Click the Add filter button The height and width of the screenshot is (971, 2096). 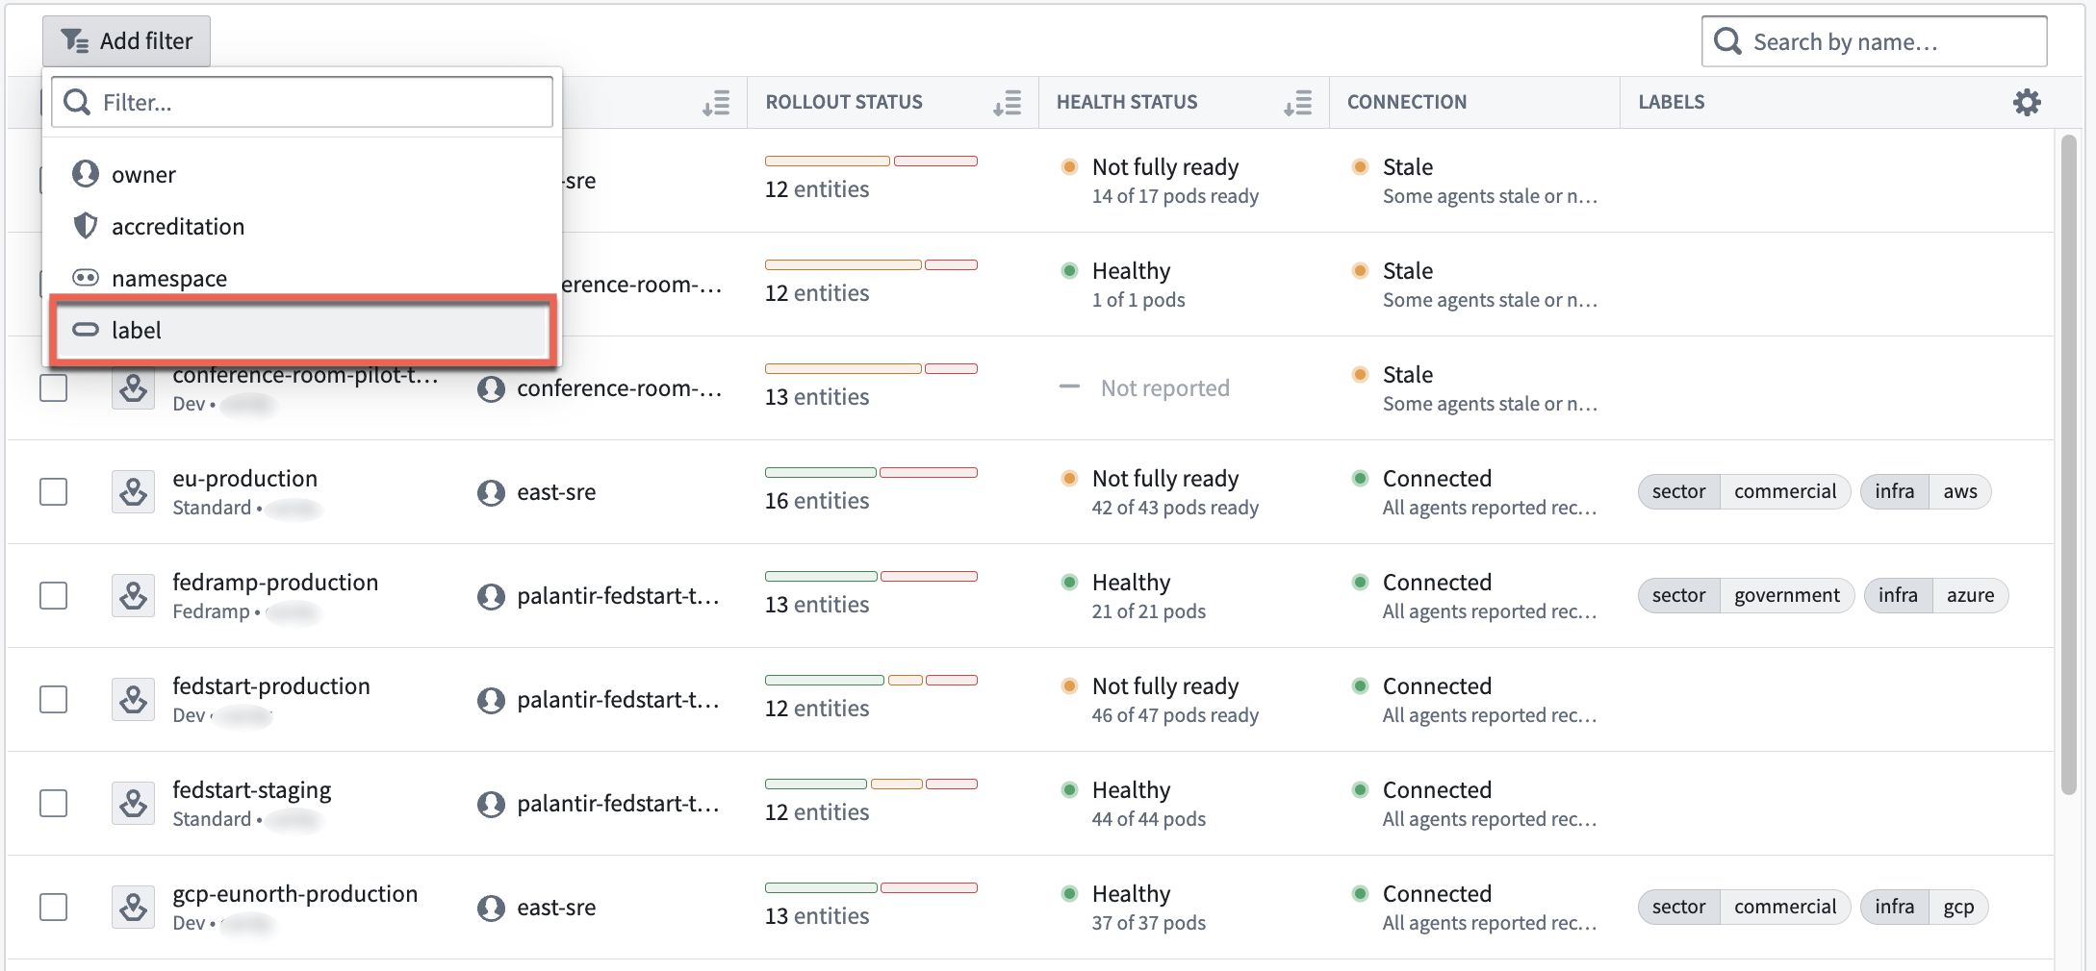126,41
